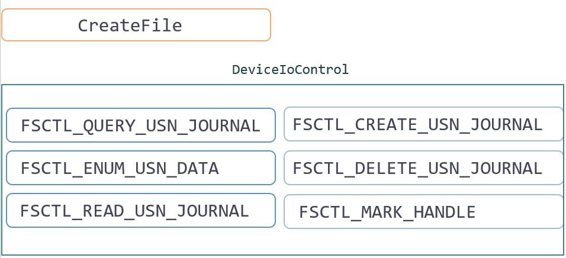Select the FSCTL_MARK_HANDLE box
This screenshot has height=258, width=566.
tap(424, 212)
